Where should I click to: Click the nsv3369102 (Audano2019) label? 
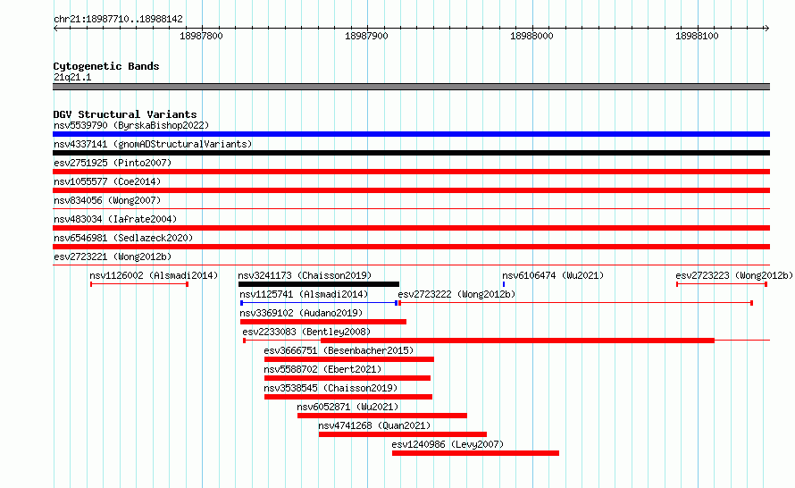tap(301, 313)
